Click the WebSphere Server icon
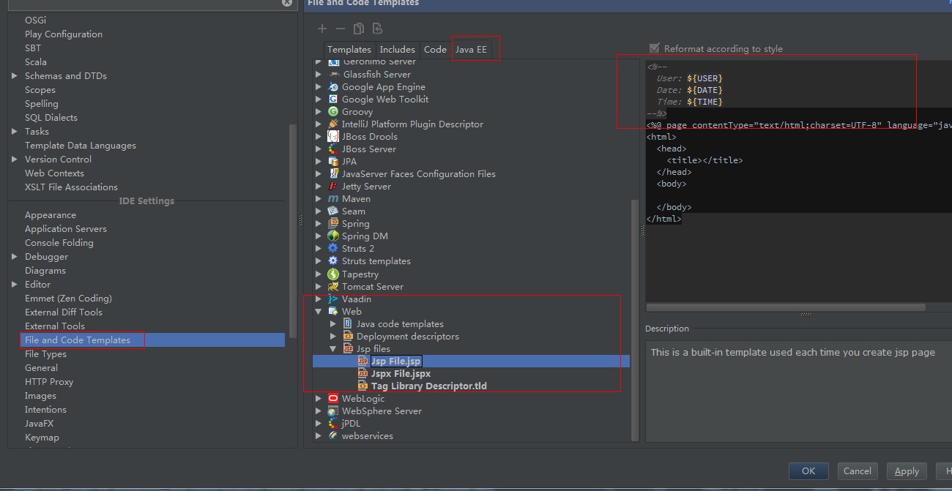 pos(333,411)
